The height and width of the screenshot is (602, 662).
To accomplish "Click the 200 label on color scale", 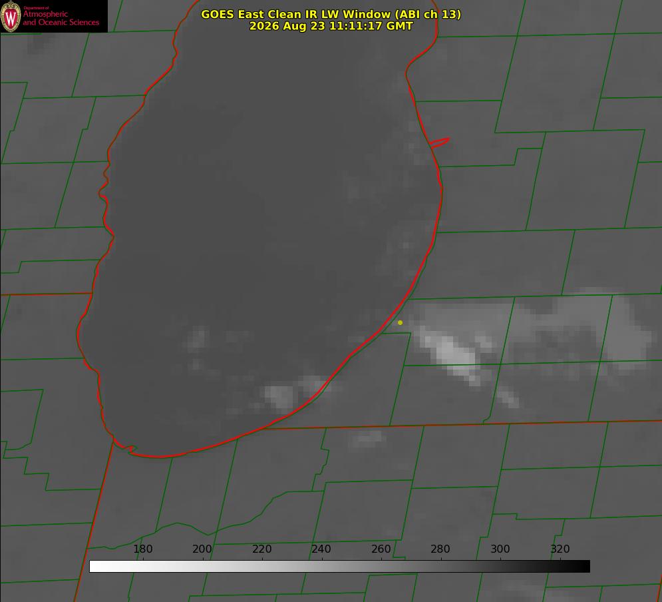I will coord(202,549).
